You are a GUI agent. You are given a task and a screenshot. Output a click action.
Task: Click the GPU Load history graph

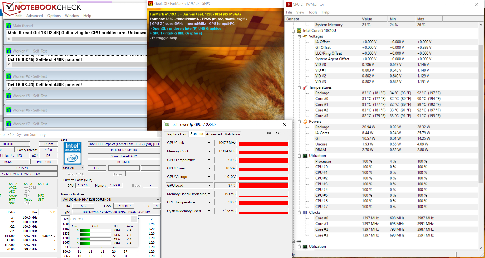coord(263,186)
